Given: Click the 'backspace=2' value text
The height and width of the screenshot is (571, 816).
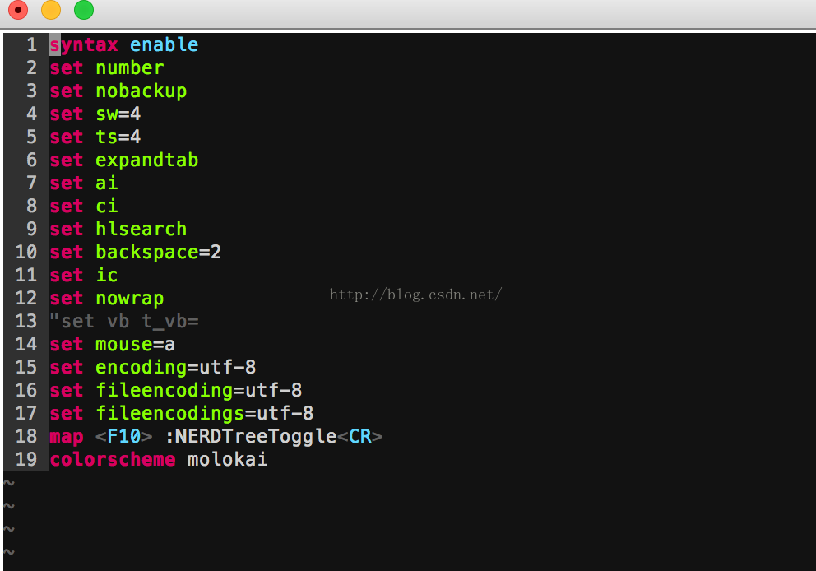Looking at the screenshot, I should 158,252.
